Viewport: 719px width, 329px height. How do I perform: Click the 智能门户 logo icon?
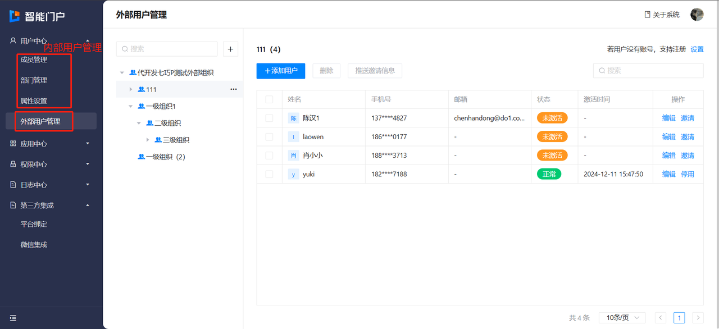[x=15, y=16]
